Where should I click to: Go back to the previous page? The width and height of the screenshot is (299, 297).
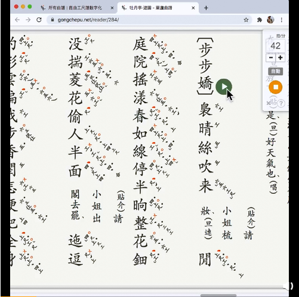pos(17,20)
